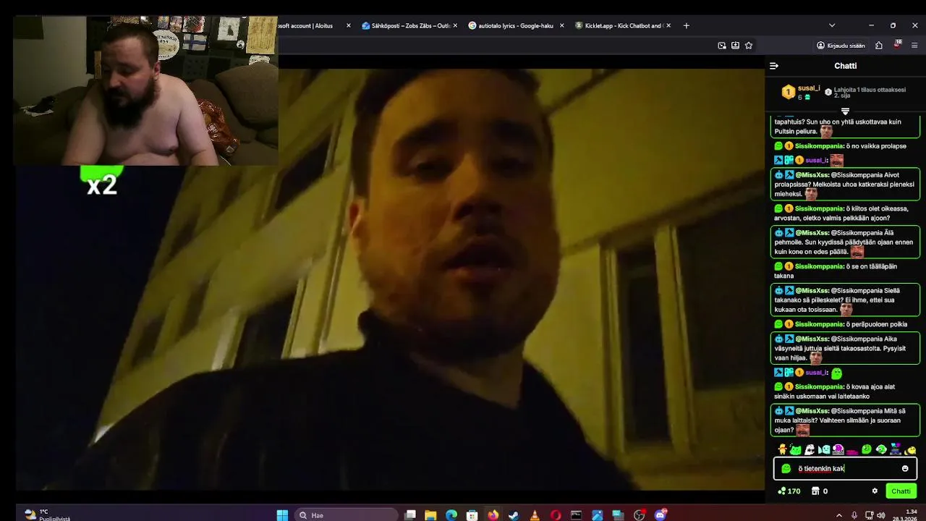Insert the purple DJ emote

838,450
